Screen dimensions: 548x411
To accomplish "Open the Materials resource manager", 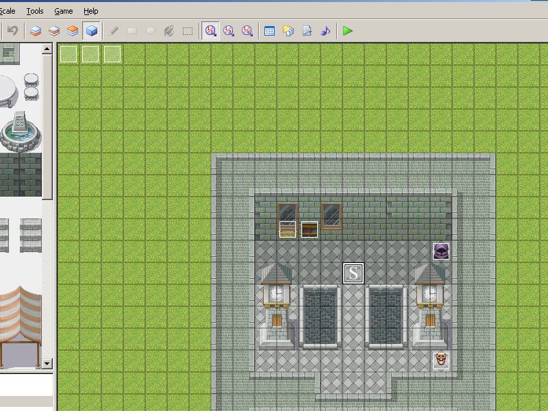I will [288, 31].
